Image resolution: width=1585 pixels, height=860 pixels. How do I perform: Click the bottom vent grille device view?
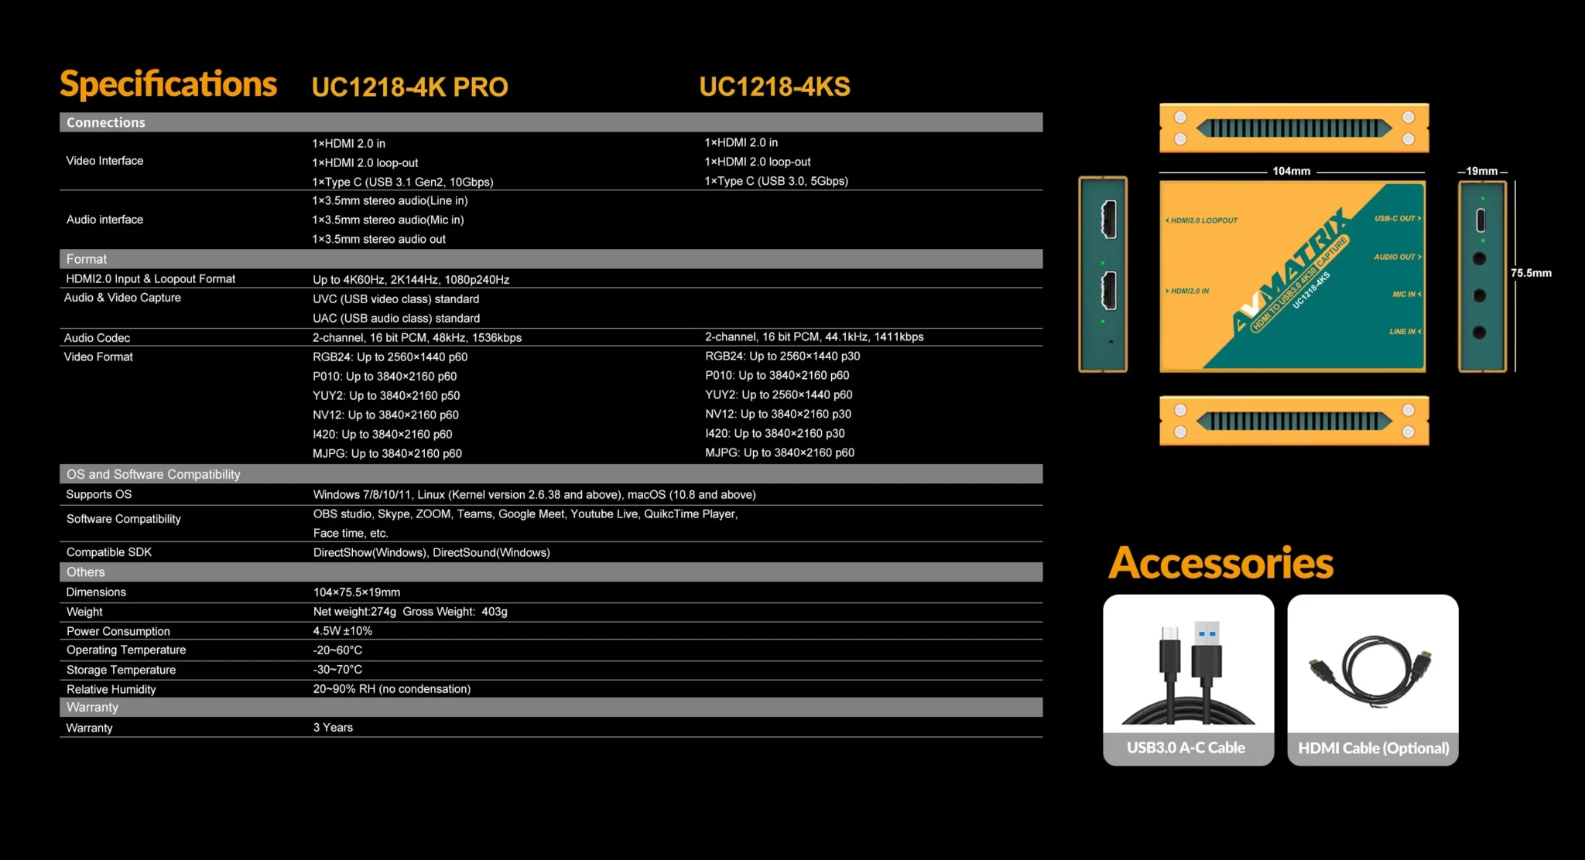click(x=1293, y=421)
